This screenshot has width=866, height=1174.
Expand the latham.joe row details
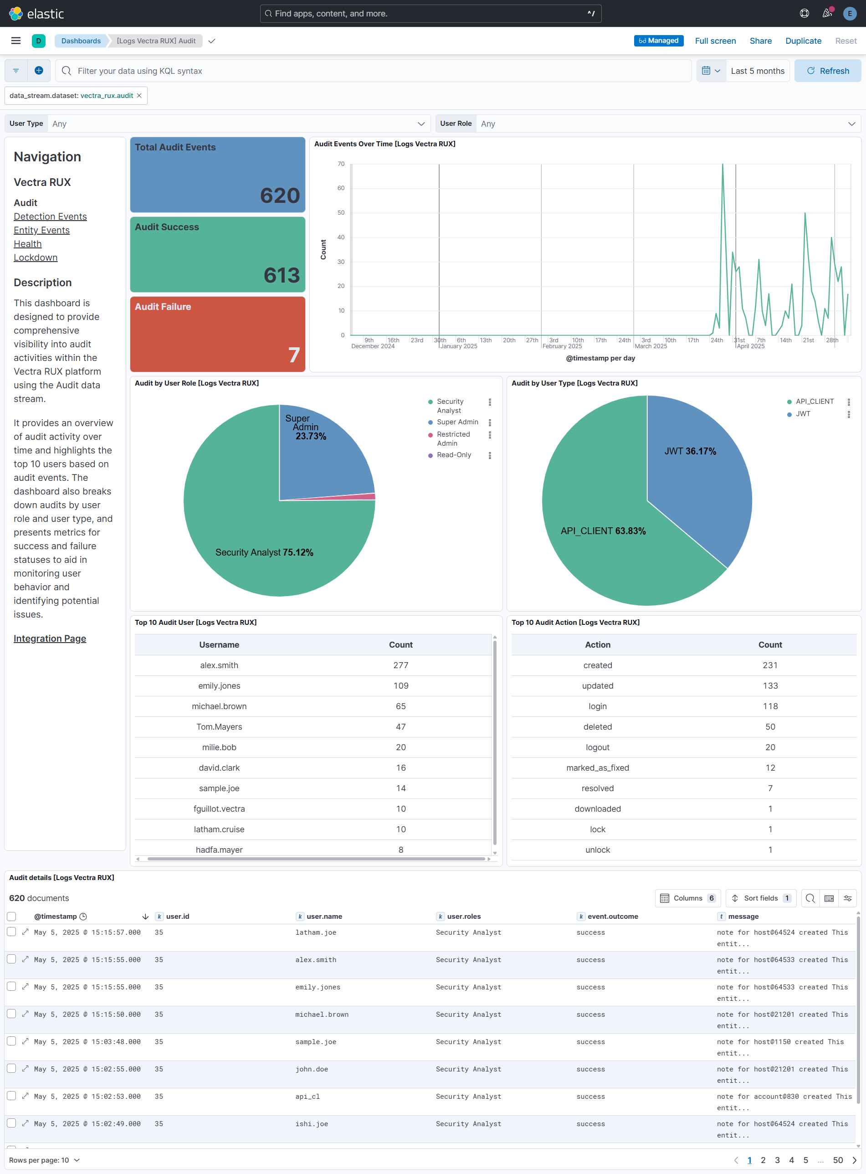25,932
